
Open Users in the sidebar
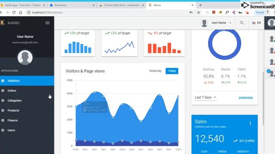click(27, 130)
